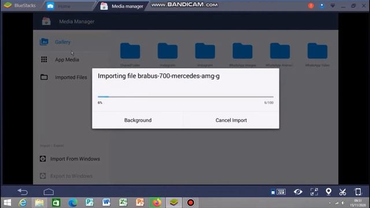
Task: Open Microsoft Publisher from taskbar
Action: pyautogui.click(x=90, y=203)
